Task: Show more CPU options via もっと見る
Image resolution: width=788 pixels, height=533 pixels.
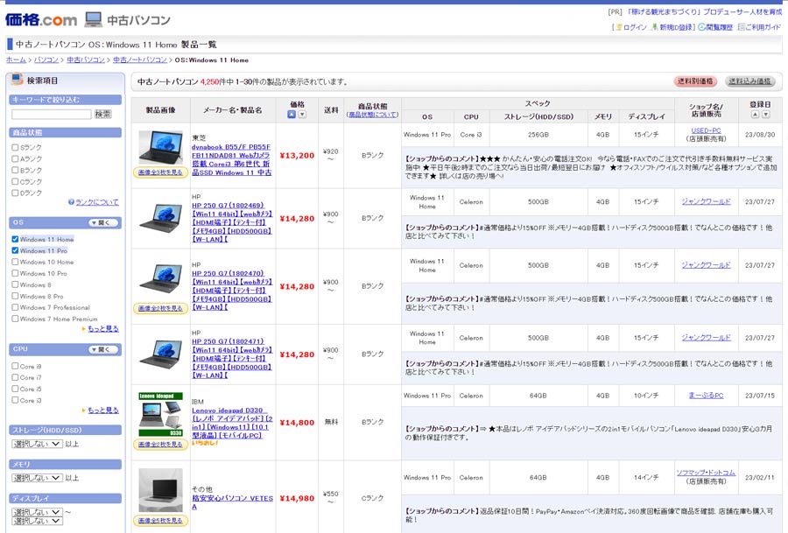Action: (103, 410)
